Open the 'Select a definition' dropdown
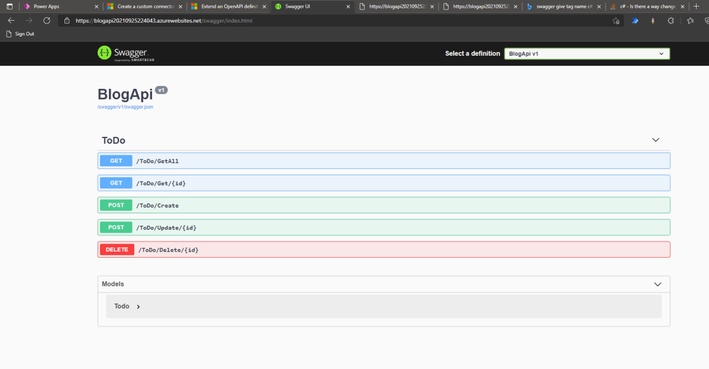Viewport: 709px width, 369px height. [x=586, y=53]
